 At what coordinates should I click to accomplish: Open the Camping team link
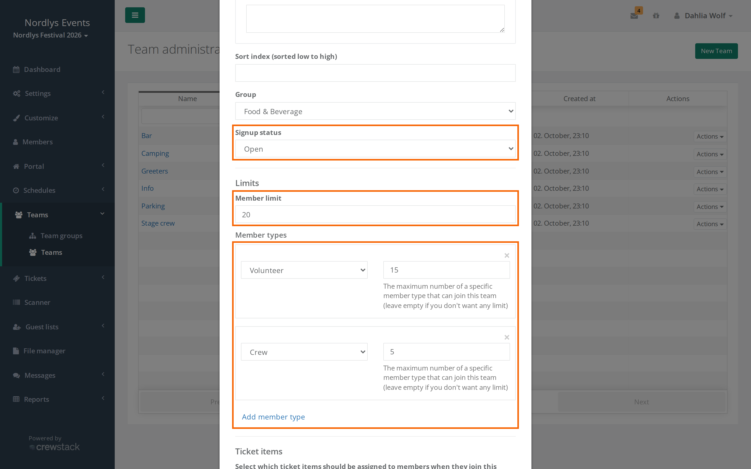[x=155, y=153]
